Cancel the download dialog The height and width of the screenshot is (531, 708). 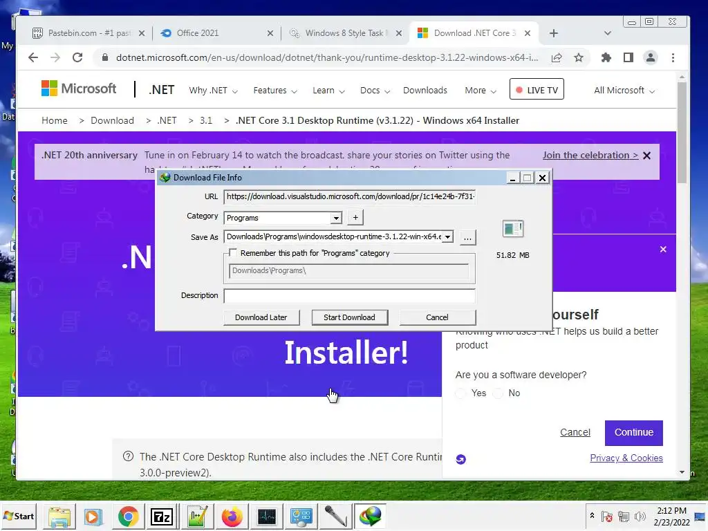[437, 317]
